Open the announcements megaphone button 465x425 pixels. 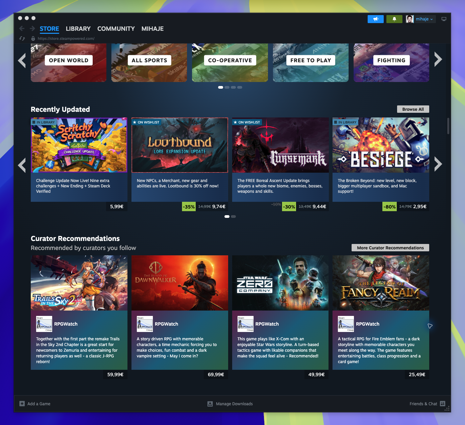click(376, 19)
